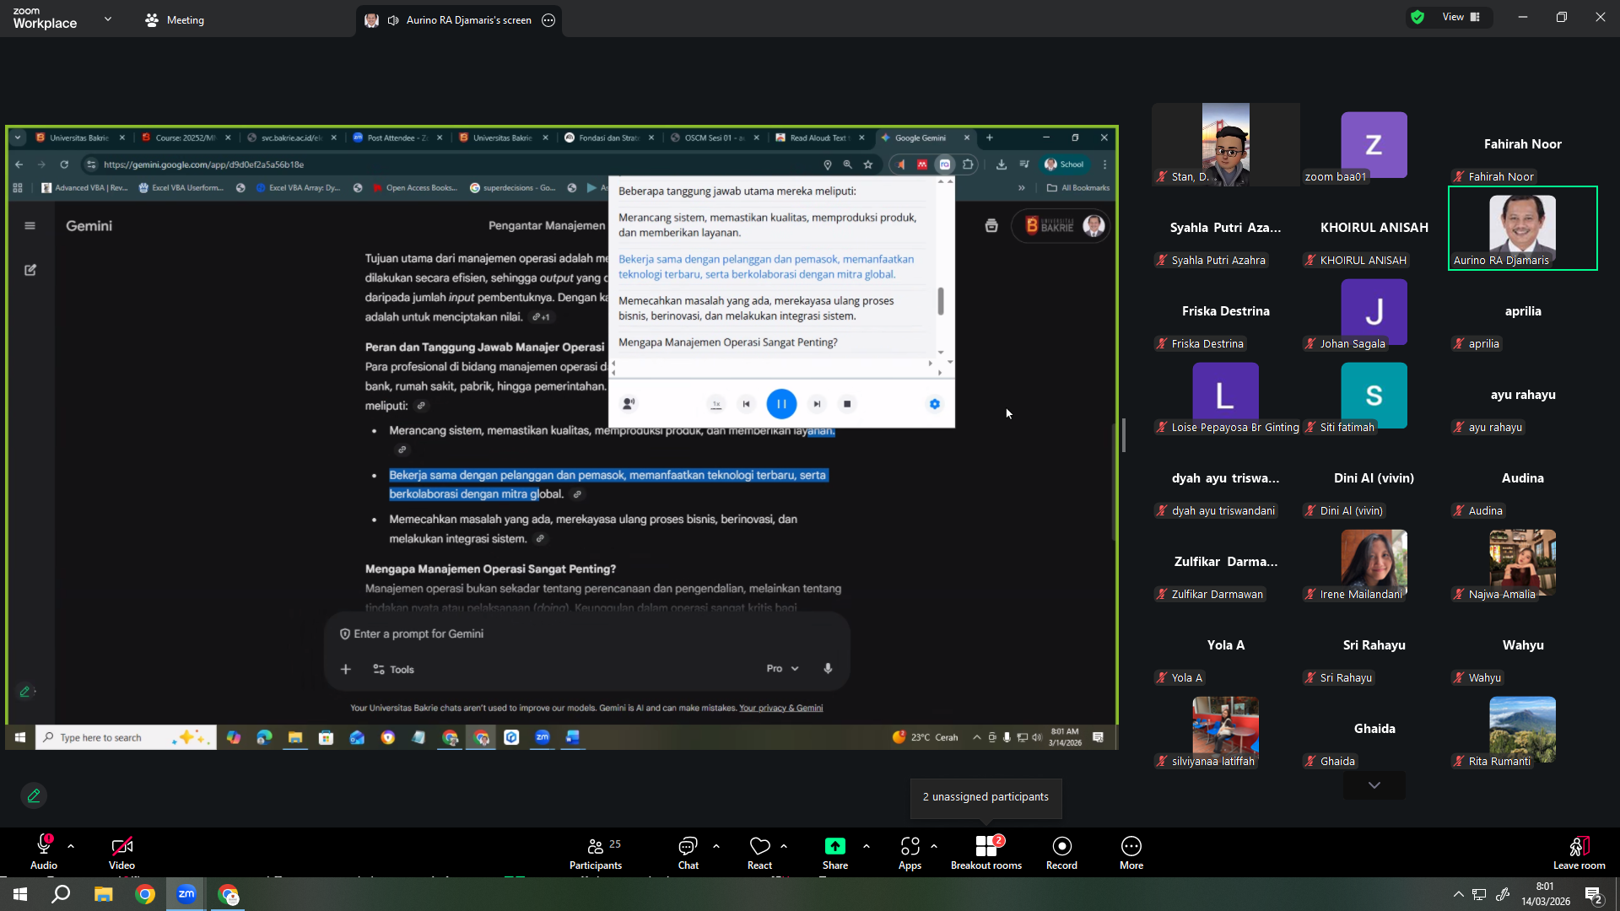
Task: Open Open Access Books bookmark
Action: pyautogui.click(x=414, y=188)
